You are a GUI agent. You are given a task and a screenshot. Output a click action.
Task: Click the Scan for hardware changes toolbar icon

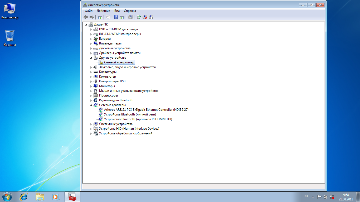pyautogui.click(x=130, y=17)
